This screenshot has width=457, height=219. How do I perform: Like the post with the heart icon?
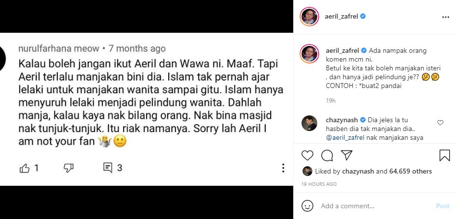click(307, 155)
